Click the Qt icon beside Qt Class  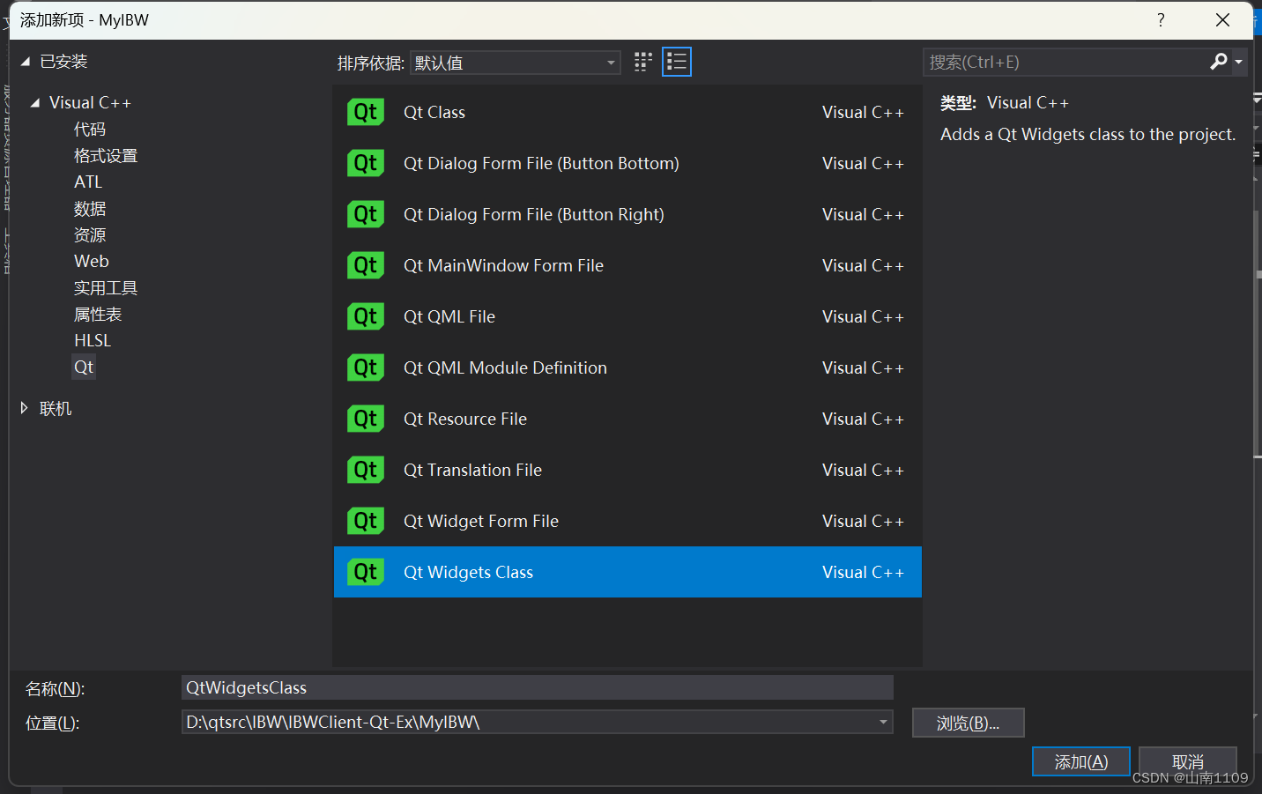pyautogui.click(x=366, y=112)
